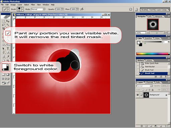Switch to Full Screen Mode with menu bar
Screen dimensions: 171x128
click(6, 79)
